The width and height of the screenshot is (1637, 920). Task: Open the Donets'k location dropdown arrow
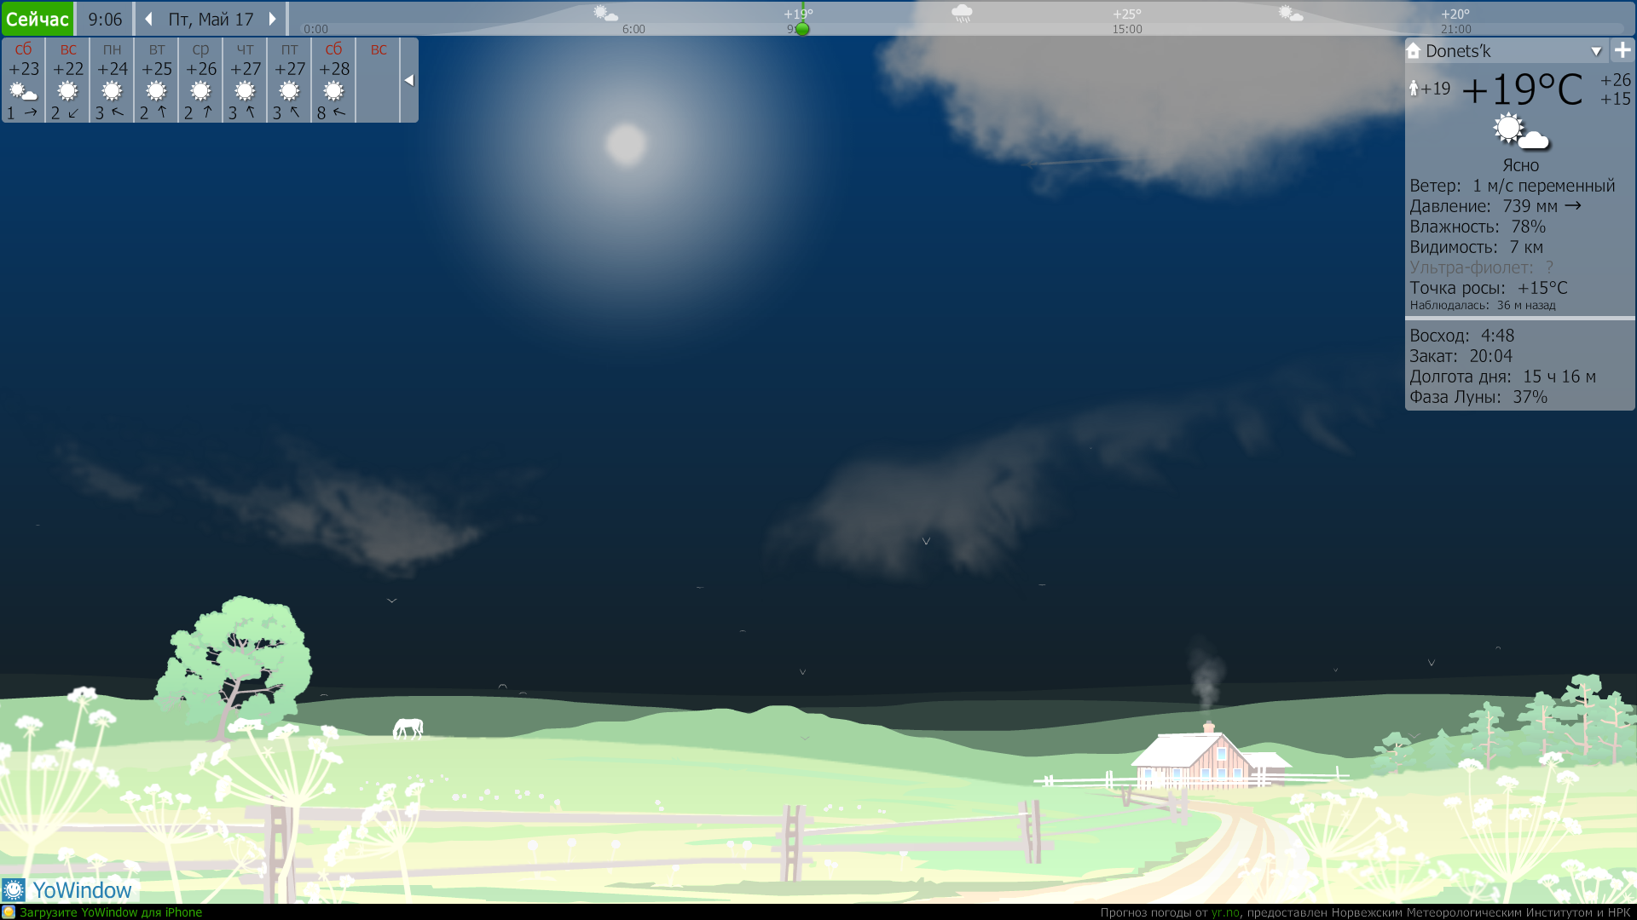point(1596,51)
